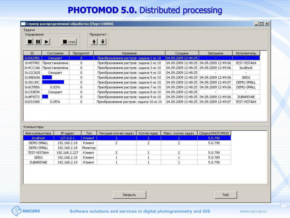
Task: Resume tasks with the play icon
Action: (46, 42)
